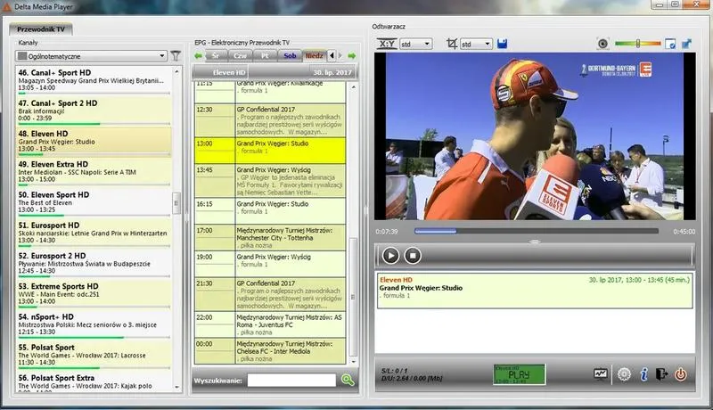Viewport: 713px width, 410px height.
Task: Click the green magnifier search button
Action: (348, 380)
